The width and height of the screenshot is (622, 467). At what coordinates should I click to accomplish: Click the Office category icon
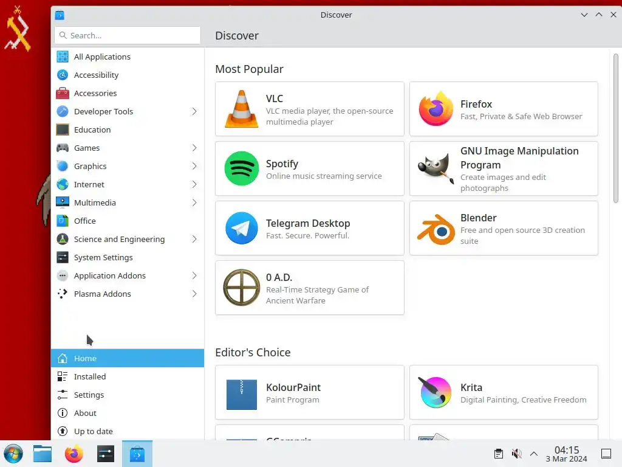tap(63, 221)
